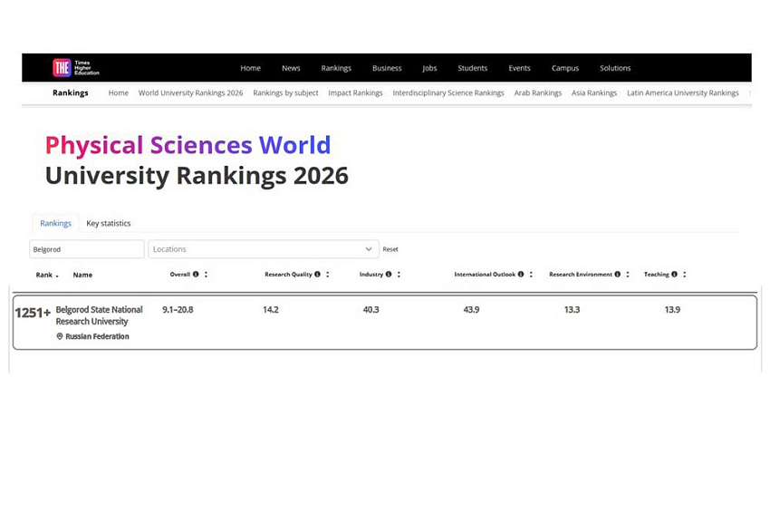
Task: Toggle sorting on Industry column arrows
Action: 399,275
